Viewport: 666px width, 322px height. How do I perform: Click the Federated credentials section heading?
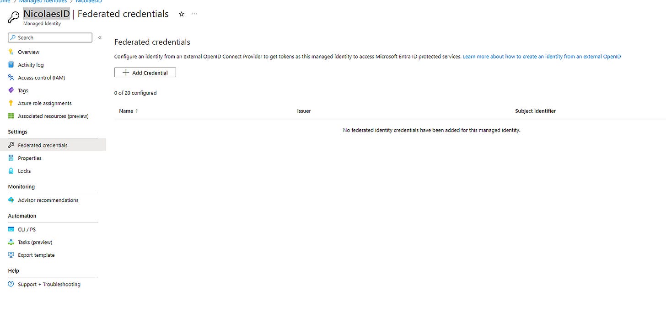coord(152,42)
